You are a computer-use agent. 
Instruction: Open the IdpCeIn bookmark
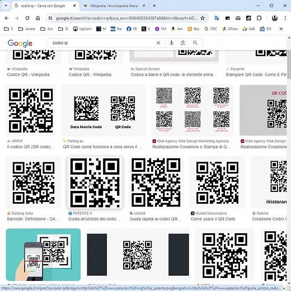tap(82, 29)
